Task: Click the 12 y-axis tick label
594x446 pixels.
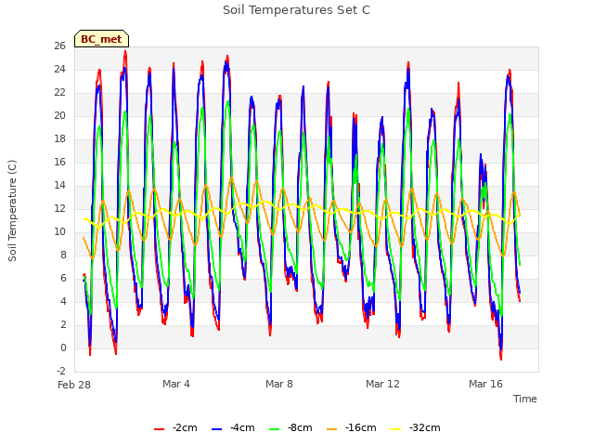Action: pyautogui.click(x=59, y=208)
